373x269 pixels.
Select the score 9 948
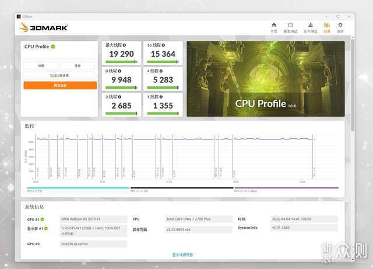[121, 80]
